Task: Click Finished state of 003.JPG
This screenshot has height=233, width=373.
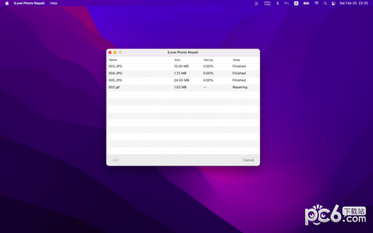Action: (239, 66)
